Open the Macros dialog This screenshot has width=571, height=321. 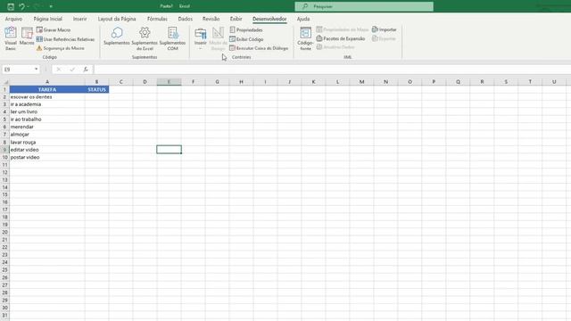[x=27, y=37]
